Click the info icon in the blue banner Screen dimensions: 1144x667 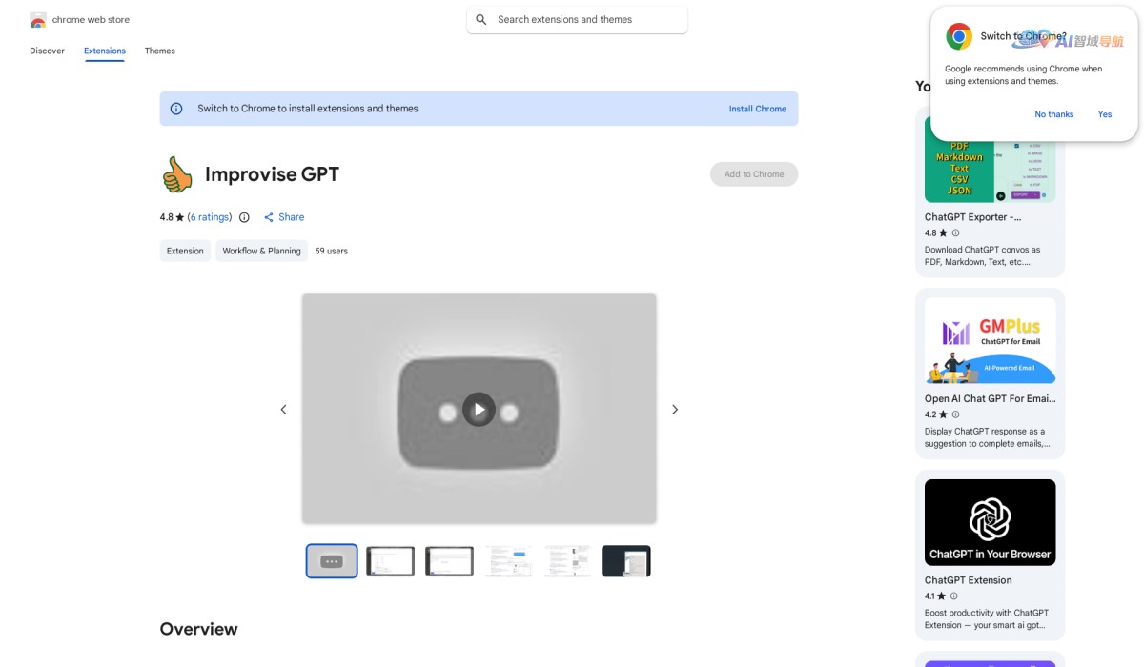pyautogui.click(x=176, y=109)
